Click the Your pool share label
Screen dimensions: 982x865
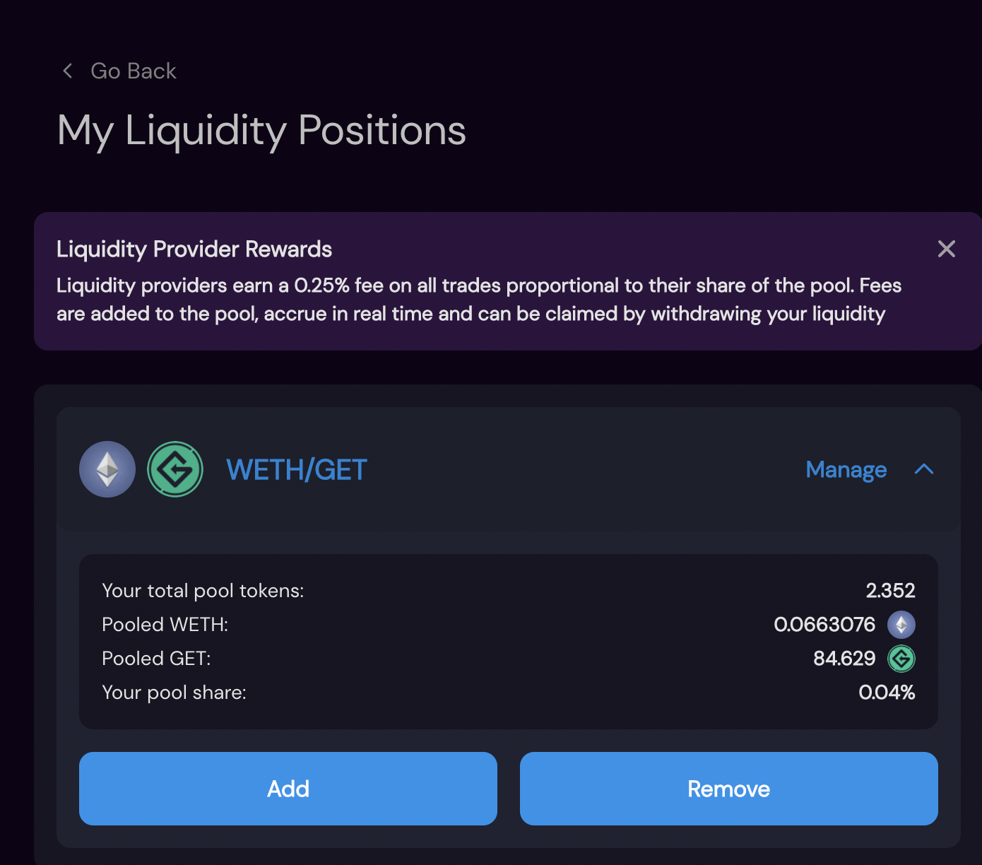[174, 693]
